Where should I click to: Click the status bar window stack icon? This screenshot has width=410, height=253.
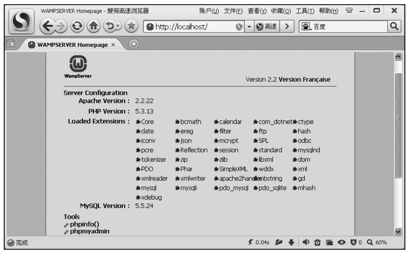(329, 242)
